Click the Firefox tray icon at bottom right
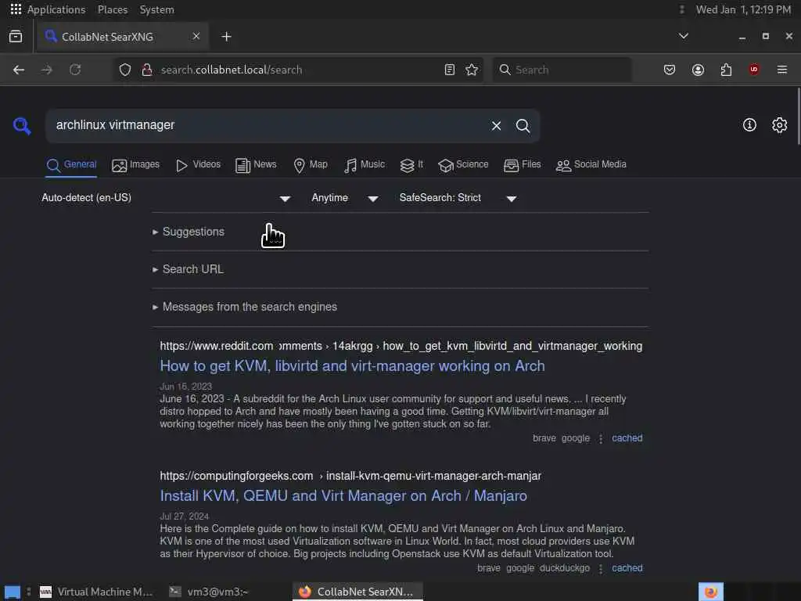 (710, 592)
